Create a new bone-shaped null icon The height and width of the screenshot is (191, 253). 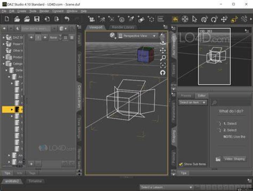pyautogui.click(x=141, y=19)
